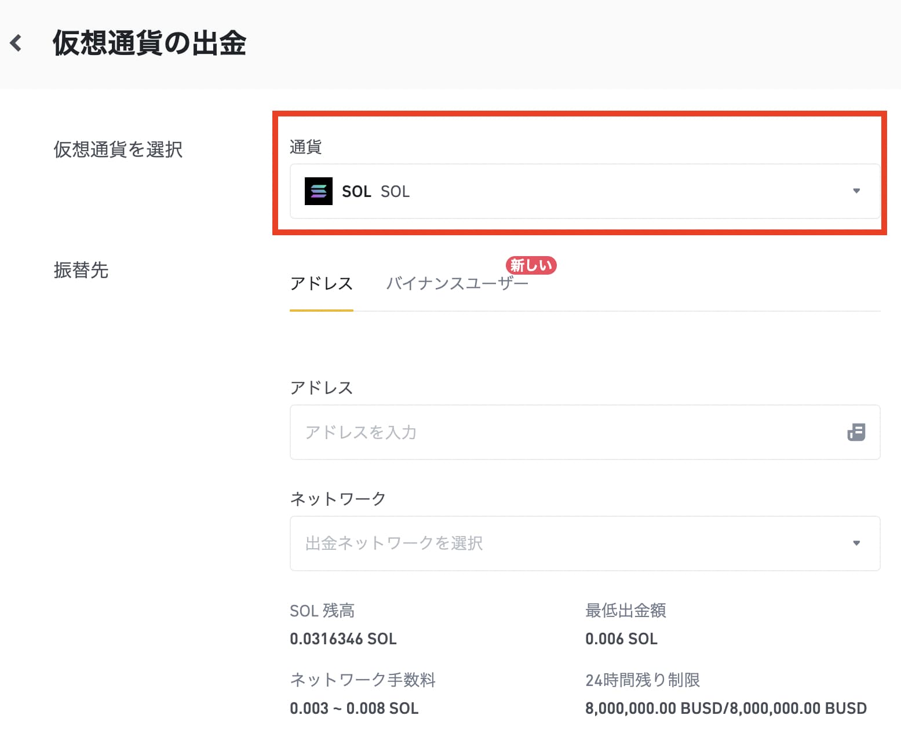Select the SOL token icon in the currency selector
This screenshot has width=901, height=748.
318,191
